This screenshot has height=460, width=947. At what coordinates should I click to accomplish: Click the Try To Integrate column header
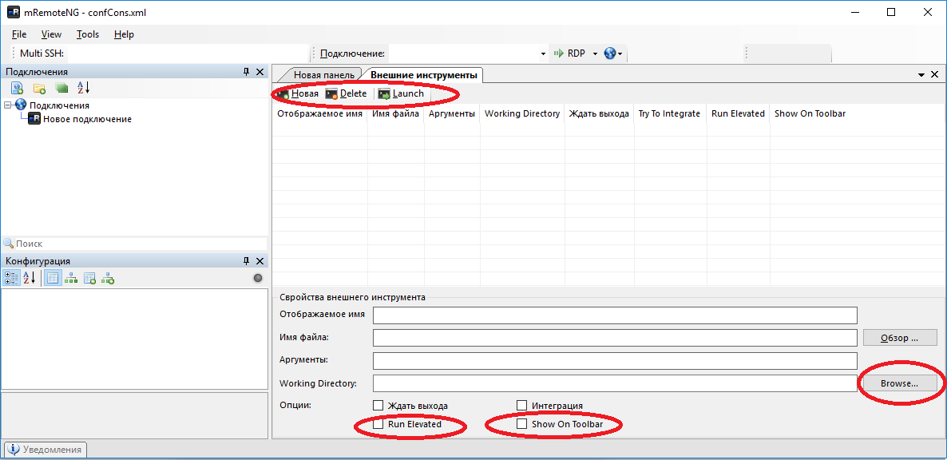click(x=670, y=113)
